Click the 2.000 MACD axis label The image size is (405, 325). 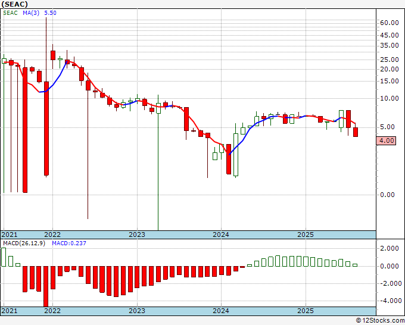click(390, 249)
